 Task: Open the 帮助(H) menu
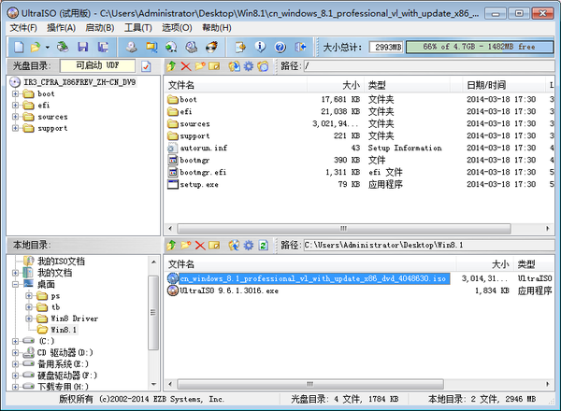tap(217, 27)
